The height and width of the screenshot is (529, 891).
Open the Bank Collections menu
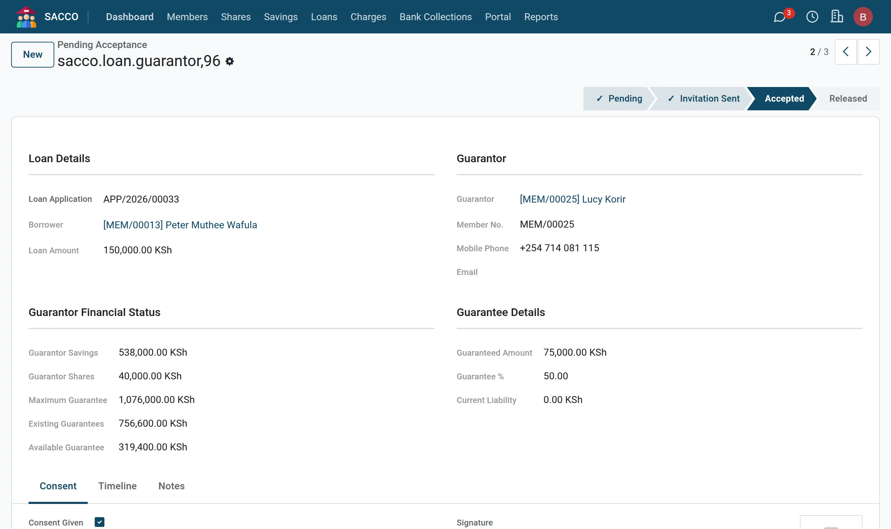point(435,17)
